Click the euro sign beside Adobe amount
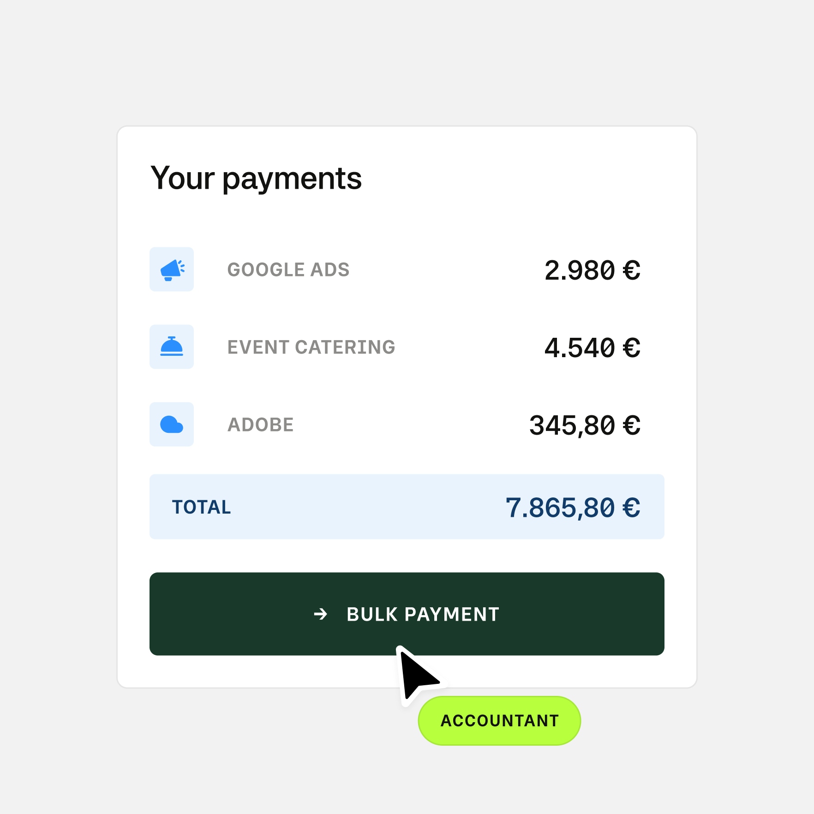Image resolution: width=814 pixels, height=814 pixels. coord(631,425)
